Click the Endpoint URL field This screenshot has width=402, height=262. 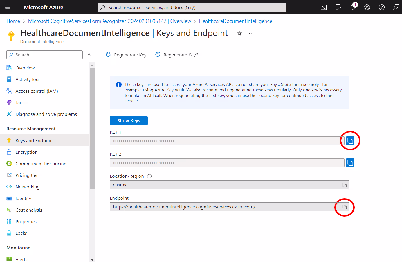coord(229,207)
